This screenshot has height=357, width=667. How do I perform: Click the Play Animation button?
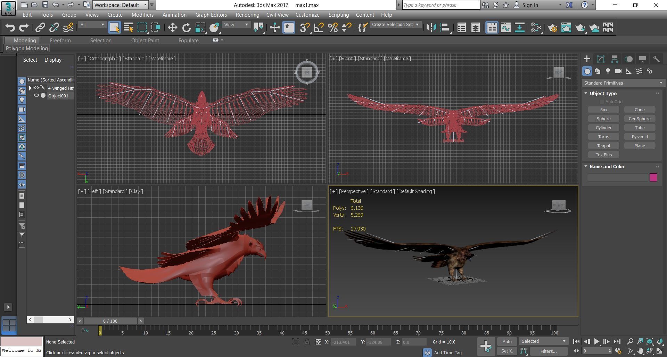tap(596, 341)
